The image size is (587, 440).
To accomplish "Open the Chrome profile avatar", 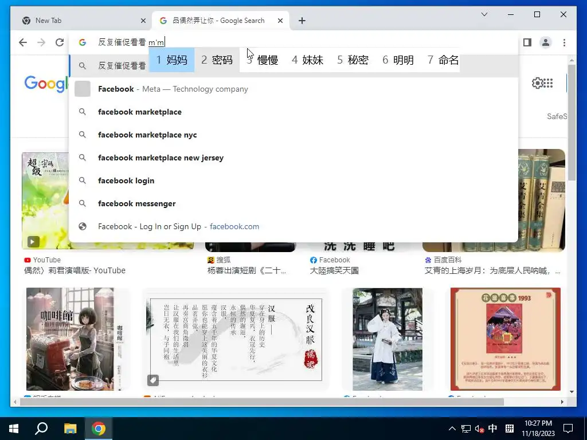I will [x=546, y=42].
